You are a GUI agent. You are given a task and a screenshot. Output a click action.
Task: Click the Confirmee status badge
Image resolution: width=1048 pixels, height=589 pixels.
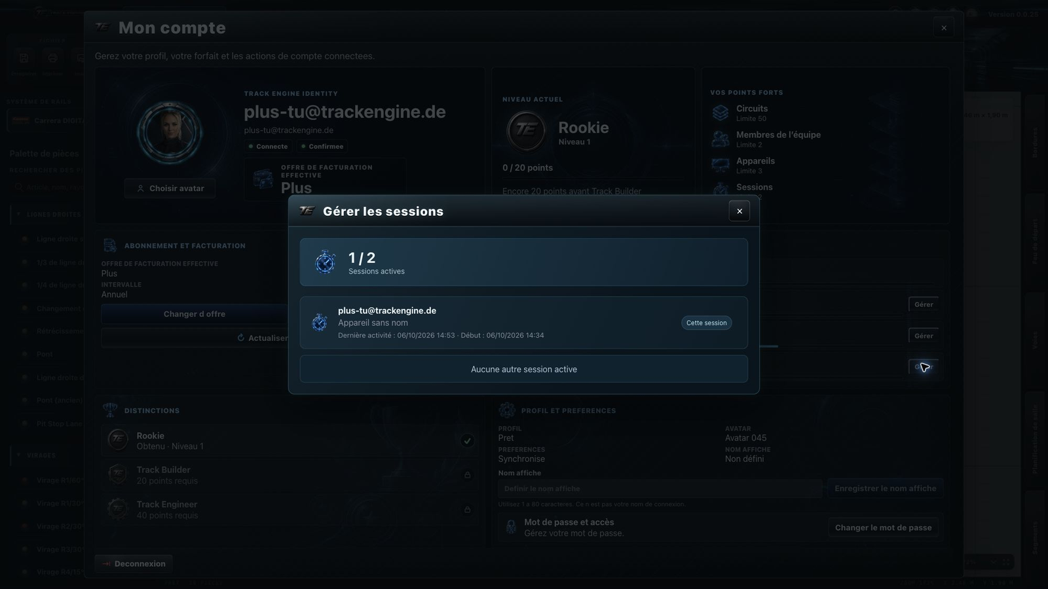(322, 147)
